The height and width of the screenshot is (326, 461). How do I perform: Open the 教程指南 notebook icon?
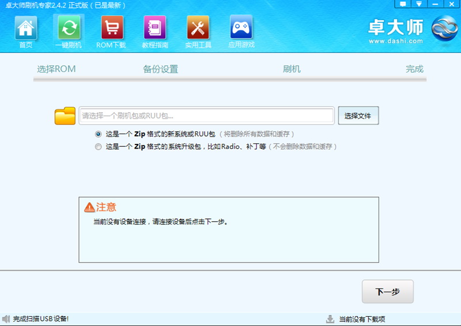point(155,28)
